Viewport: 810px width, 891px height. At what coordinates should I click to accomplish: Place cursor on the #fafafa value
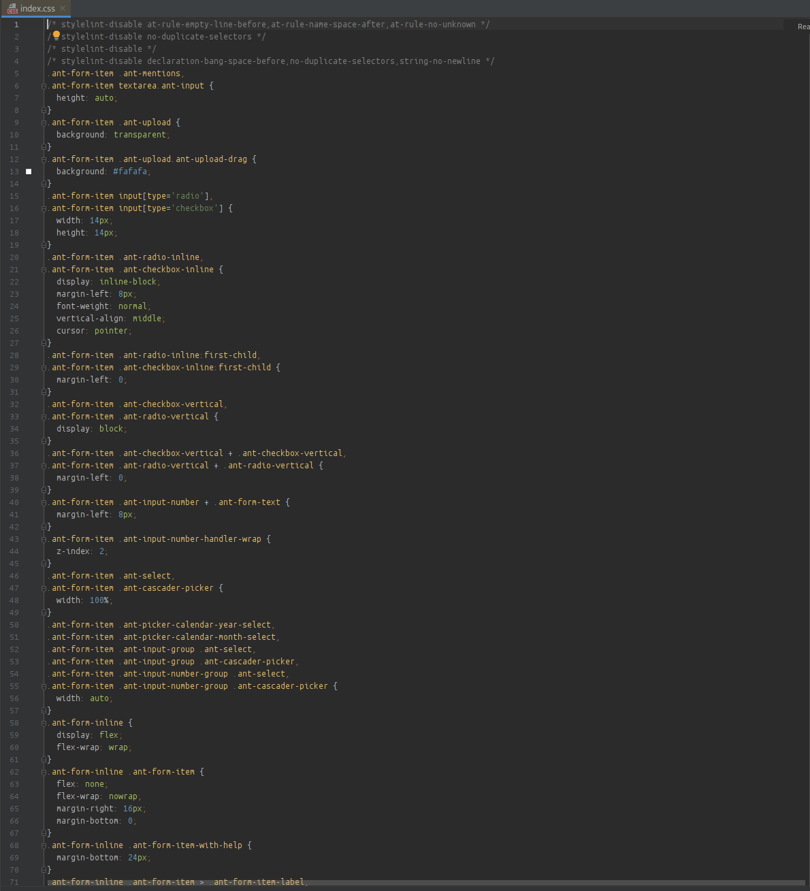[x=130, y=172]
